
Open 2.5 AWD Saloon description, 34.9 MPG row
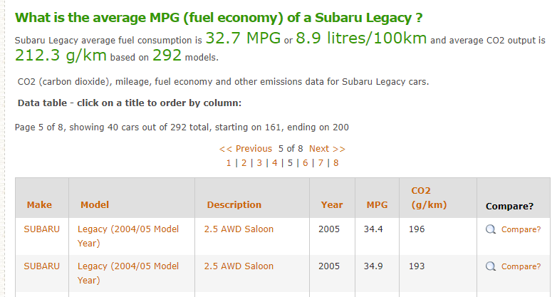[239, 266]
